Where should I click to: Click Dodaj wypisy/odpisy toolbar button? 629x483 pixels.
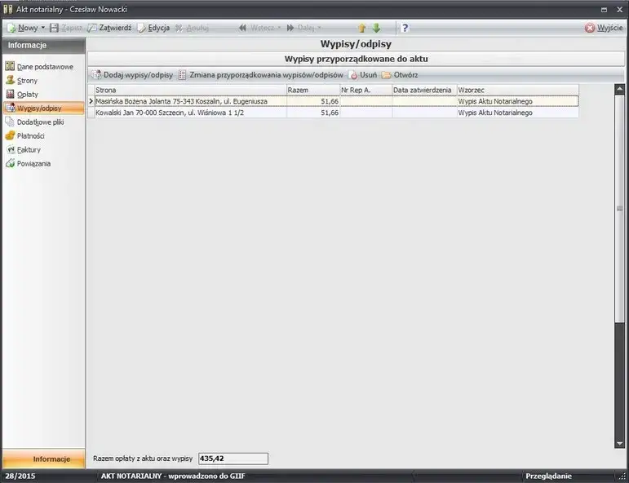tap(132, 74)
